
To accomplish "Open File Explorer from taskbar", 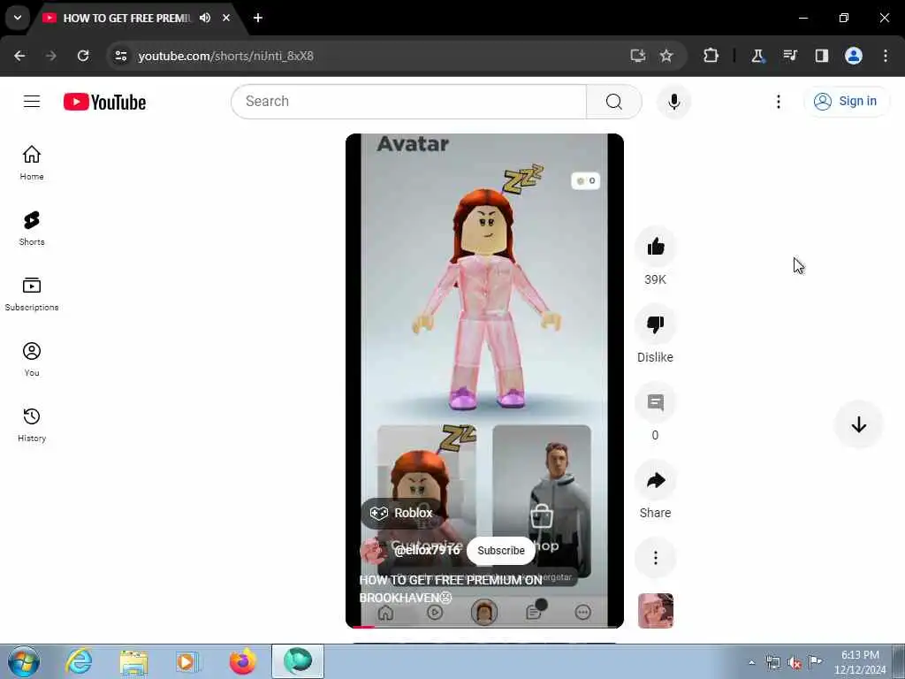I will pos(134,661).
